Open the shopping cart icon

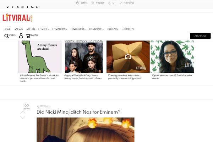point(28,36)
